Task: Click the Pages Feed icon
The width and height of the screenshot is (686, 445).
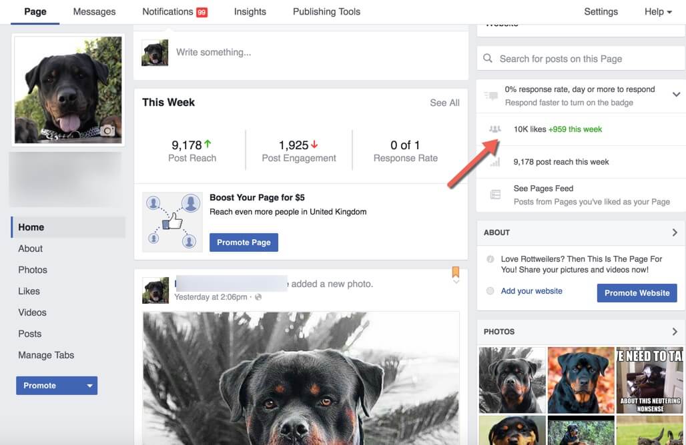Action: pyautogui.click(x=495, y=195)
